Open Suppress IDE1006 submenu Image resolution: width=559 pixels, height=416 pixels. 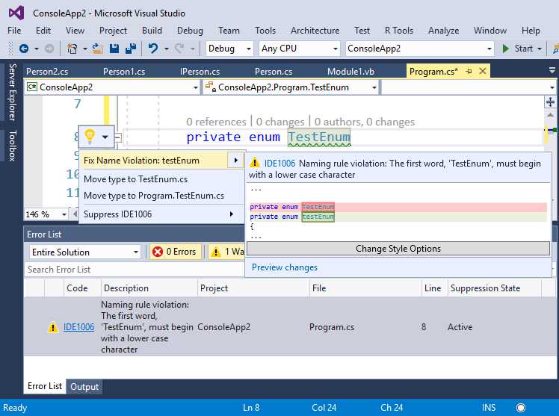click(x=161, y=214)
